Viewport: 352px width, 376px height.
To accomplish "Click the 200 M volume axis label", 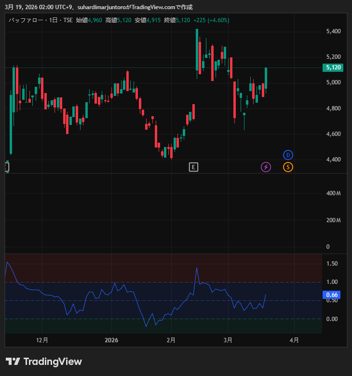I will click(x=333, y=220).
